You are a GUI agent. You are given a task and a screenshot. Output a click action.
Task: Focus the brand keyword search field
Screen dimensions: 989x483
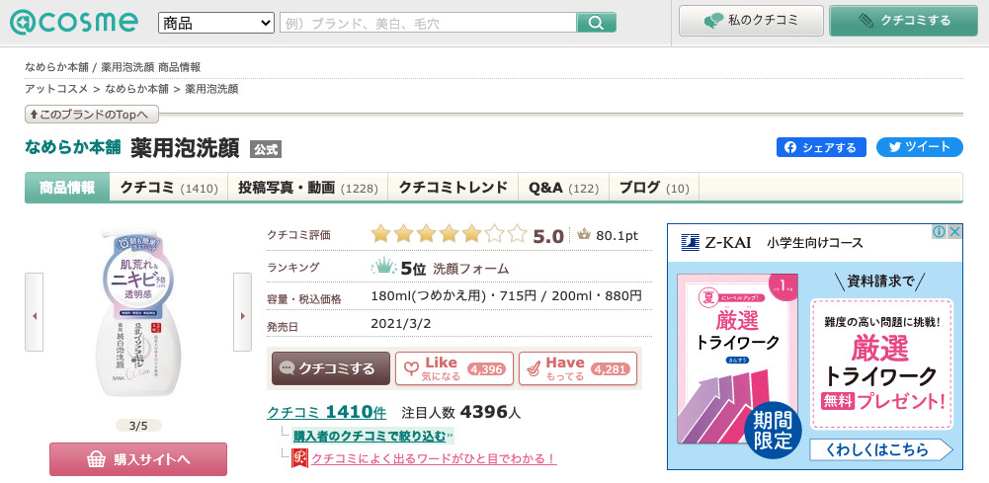[x=428, y=23]
